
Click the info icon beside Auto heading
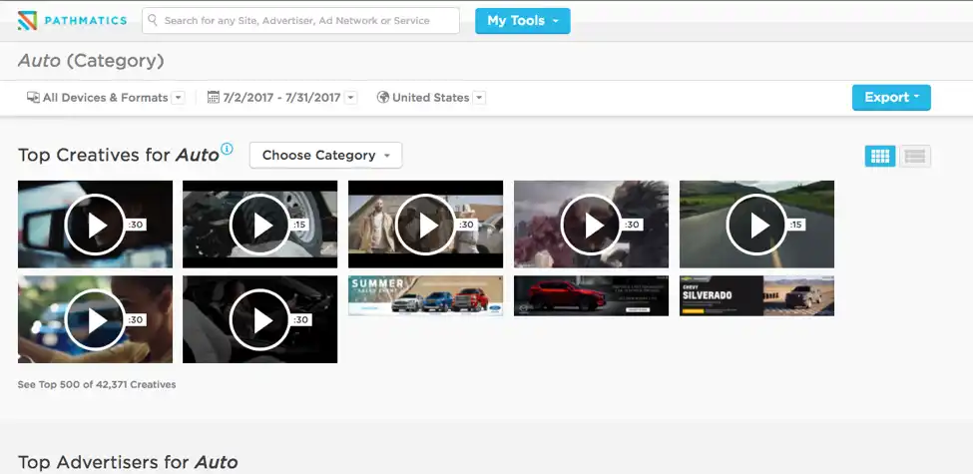click(x=228, y=149)
